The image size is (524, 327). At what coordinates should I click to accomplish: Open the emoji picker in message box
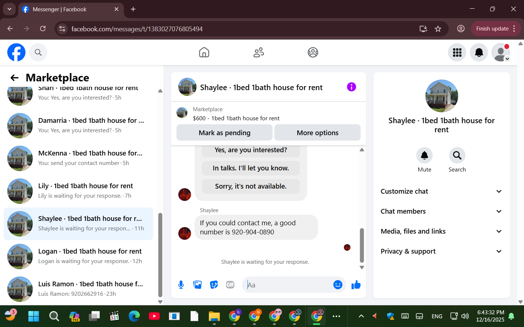pos(338,285)
